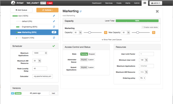The image size is (173, 104).
Task: Set Submit Applications to Anyone
Action: 84,67
